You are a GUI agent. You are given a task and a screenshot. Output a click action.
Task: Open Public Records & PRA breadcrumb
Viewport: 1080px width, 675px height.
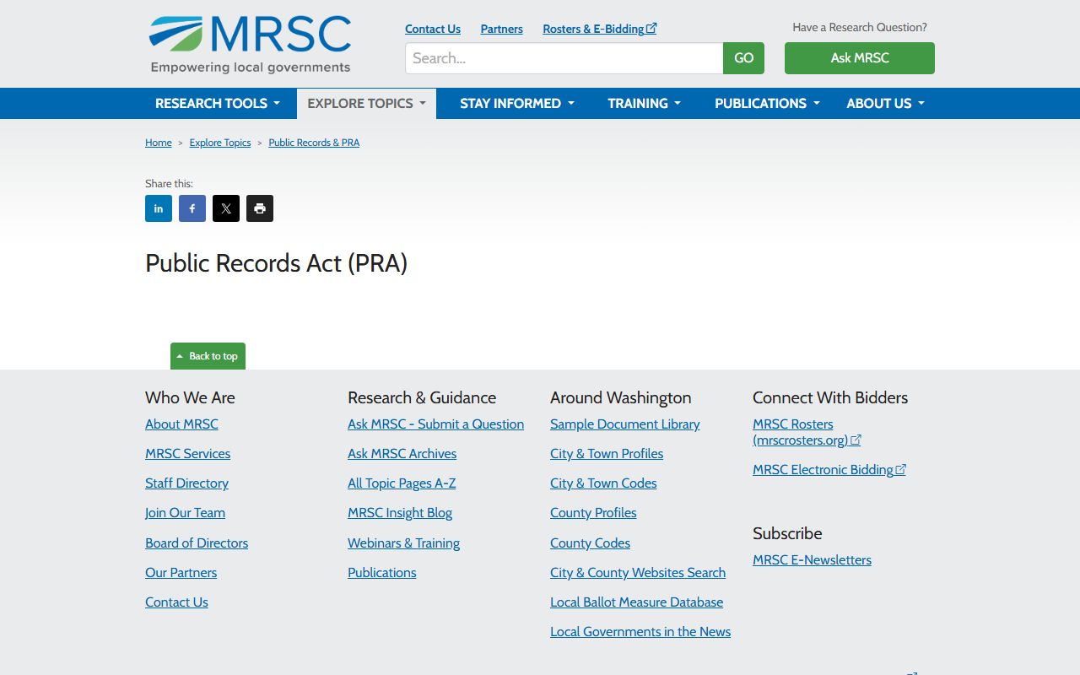pos(314,143)
